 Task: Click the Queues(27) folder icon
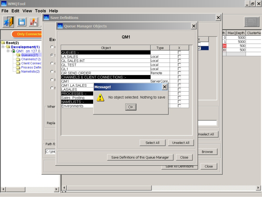click(x=18, y=55)
